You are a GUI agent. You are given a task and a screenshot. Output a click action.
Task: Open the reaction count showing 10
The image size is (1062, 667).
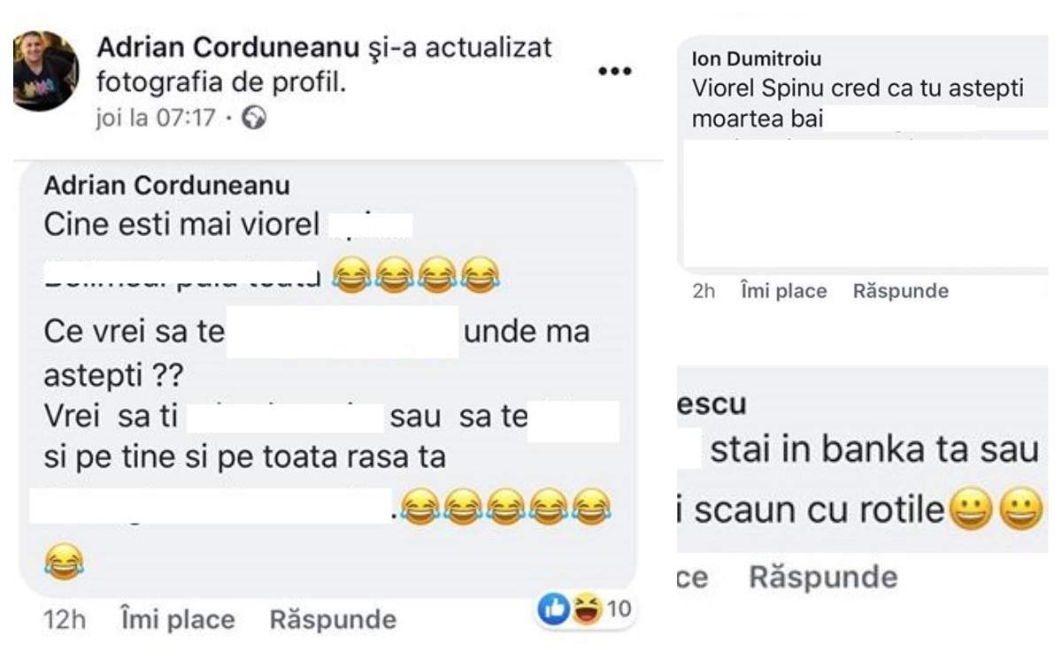(619, 609)
